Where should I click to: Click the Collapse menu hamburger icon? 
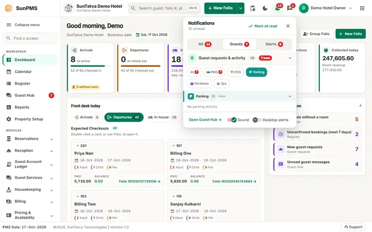(9, 25)
